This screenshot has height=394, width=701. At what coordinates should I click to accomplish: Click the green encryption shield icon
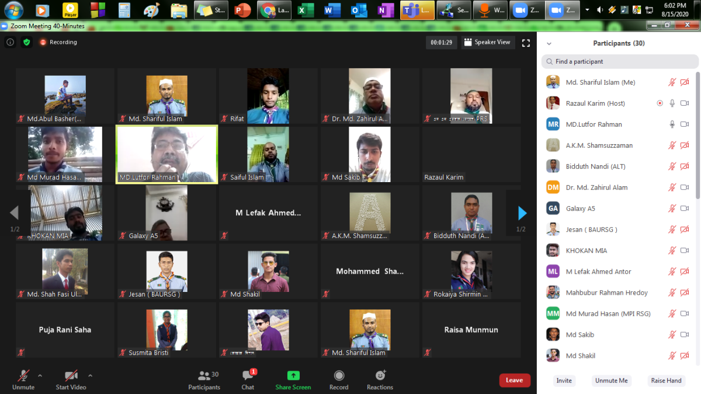26,42
